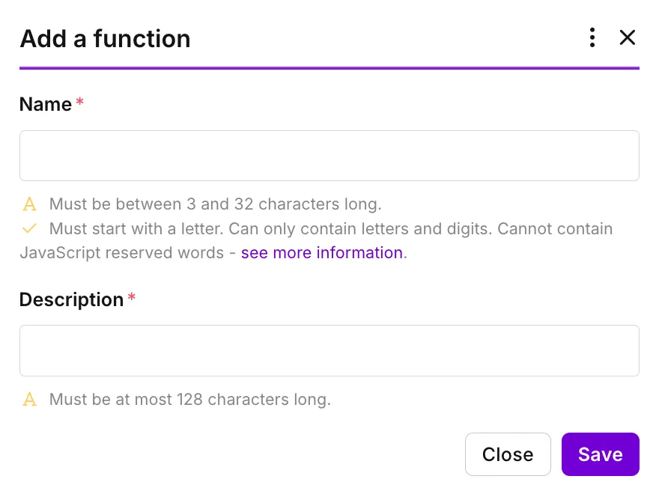Click warning icon beside 128 characters rule
Screen dimensions: 659x491
pyautogui.click(x=29, y=400)
